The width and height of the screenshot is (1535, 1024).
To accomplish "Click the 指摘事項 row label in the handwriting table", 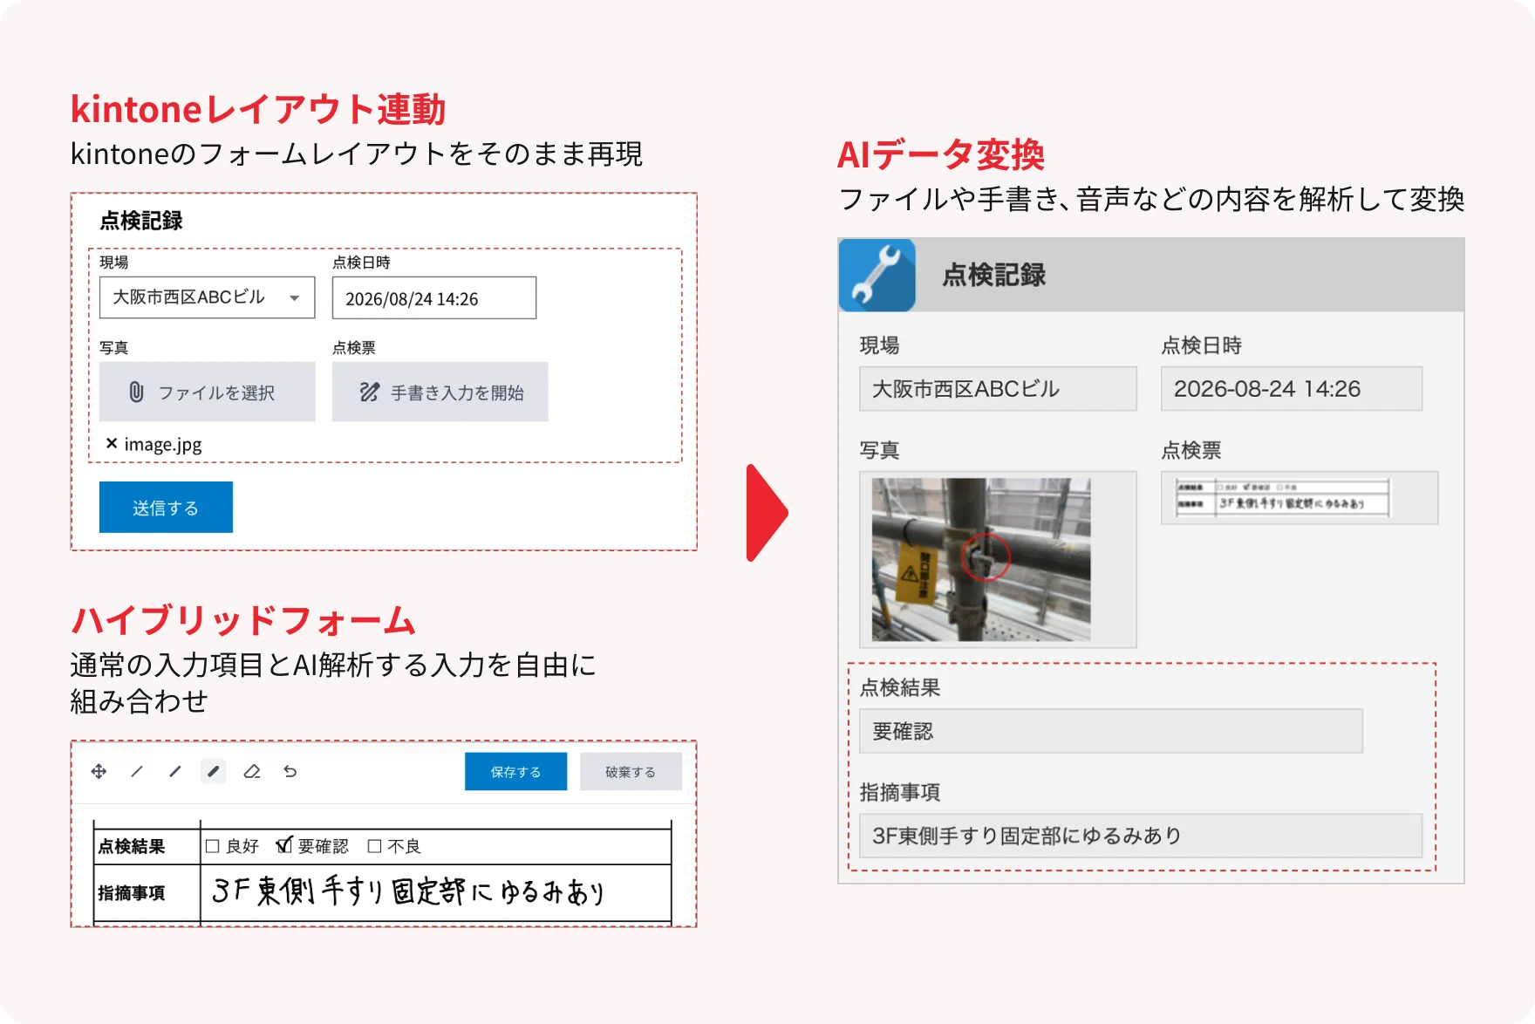I will (x=132, y=893).
